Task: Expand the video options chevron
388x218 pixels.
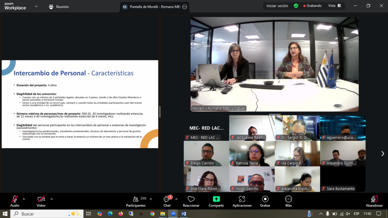Action: point(51,199)
